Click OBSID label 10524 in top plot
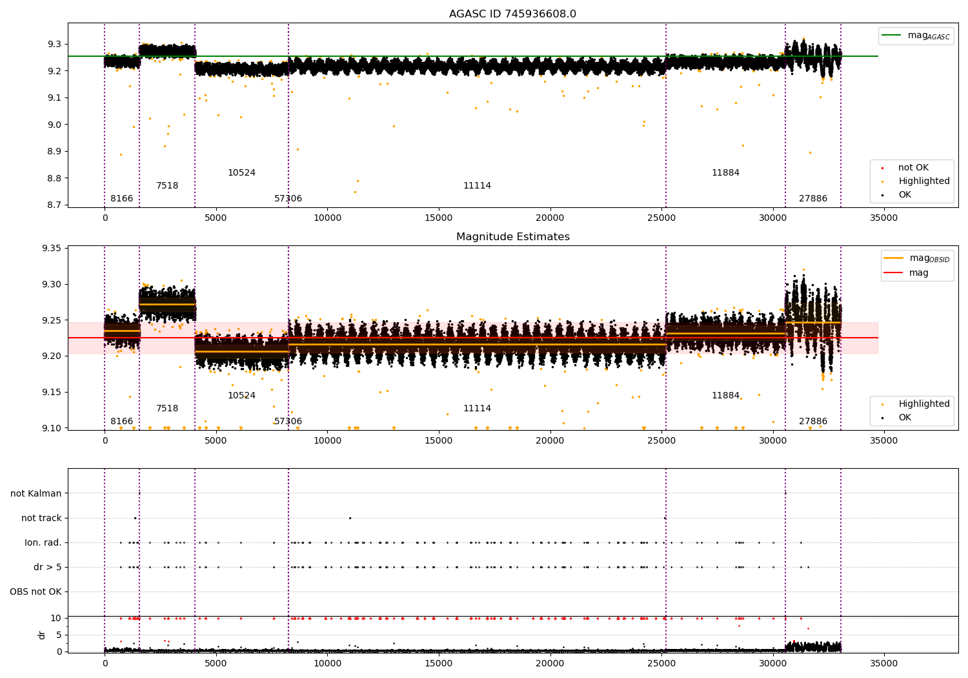Image resolution: width=968 pixels, height=678 pixels. tap(241, 173)
